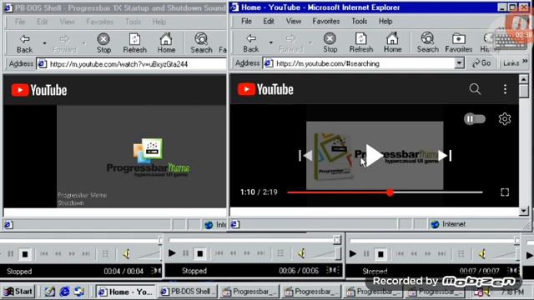
Task: Click the YouTube logo in the right window
Action: (265, 89)
